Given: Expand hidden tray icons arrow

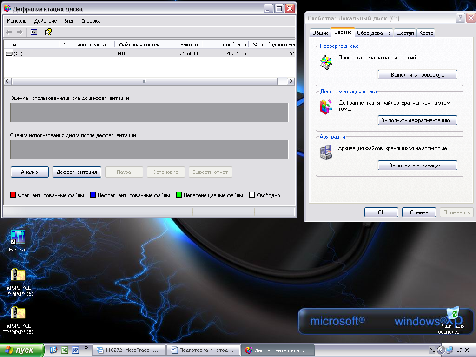Looking at the screenshot, I should pos(441,350).
